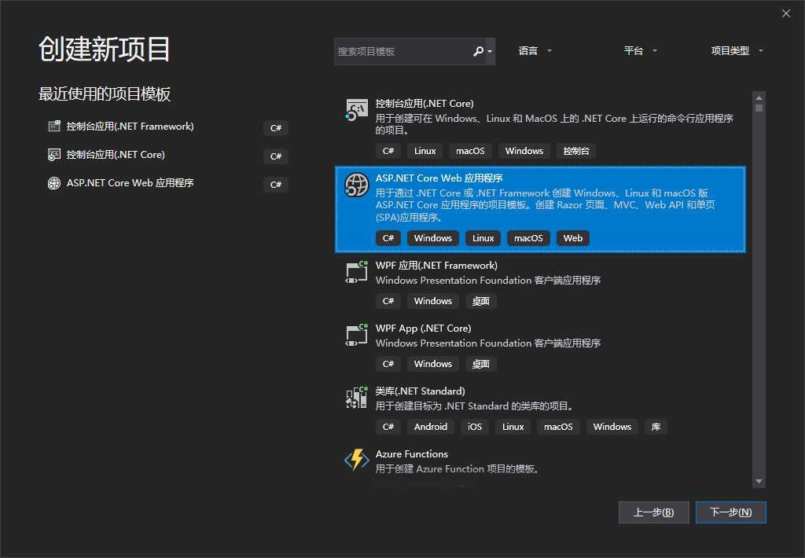
Task: Click the console app (.NET Core) template icon
Action: (x=356, y=110)
